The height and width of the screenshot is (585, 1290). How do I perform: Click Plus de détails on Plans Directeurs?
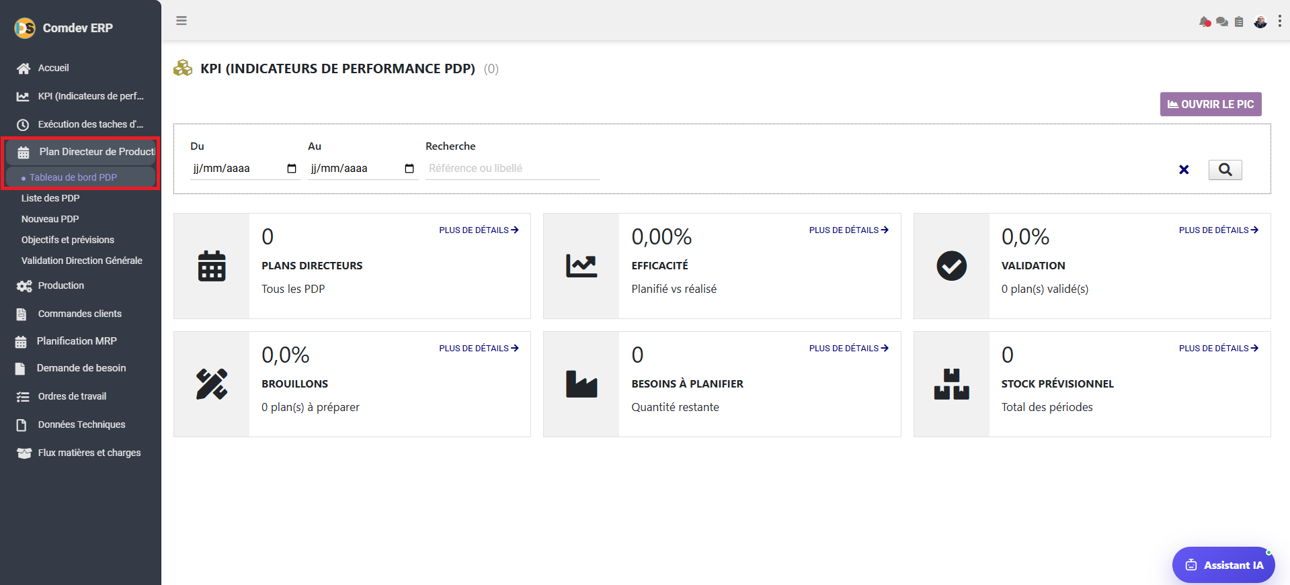point(479,230)
